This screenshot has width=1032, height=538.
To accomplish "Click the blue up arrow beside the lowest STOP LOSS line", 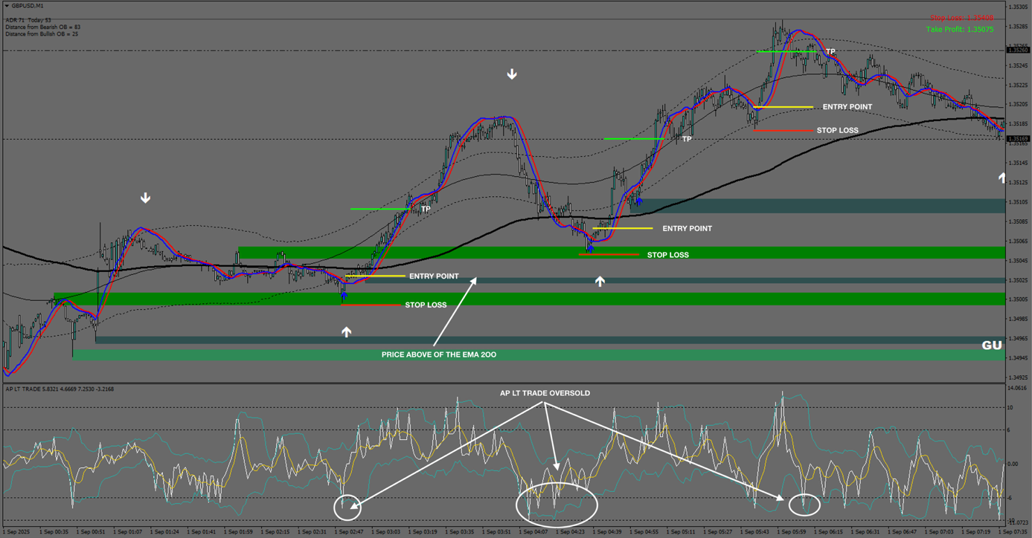I will [344, 296].
